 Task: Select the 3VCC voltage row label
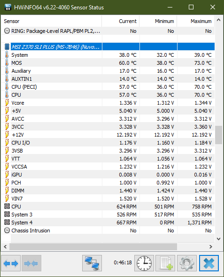coord(17,127)
